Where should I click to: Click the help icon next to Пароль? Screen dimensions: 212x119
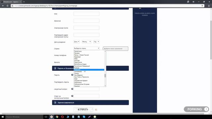(x=72, y=75)
